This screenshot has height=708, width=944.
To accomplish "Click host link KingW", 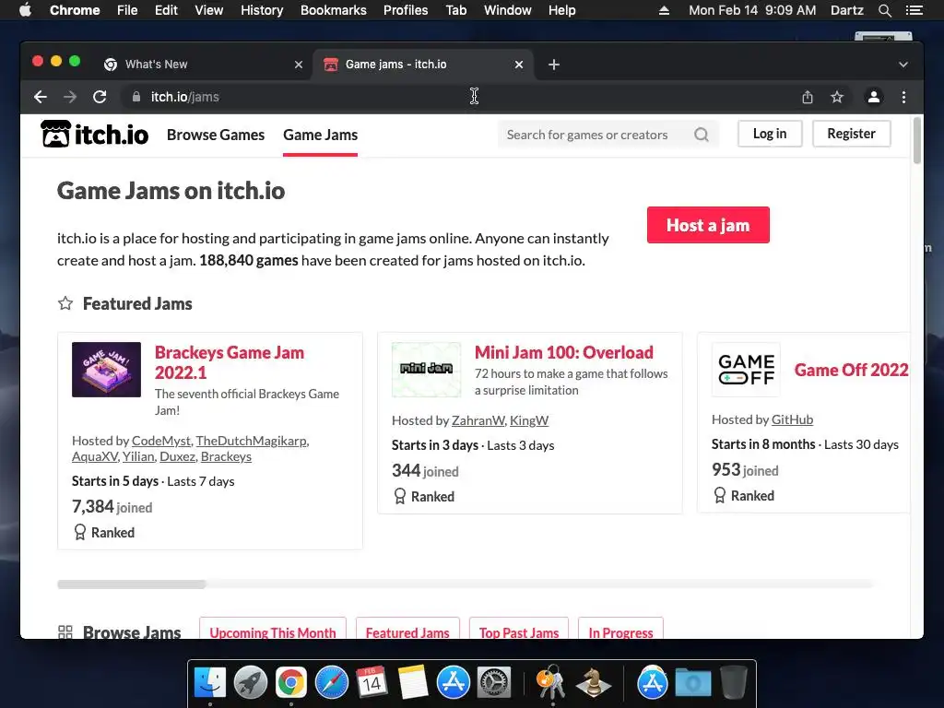I will click(x=529, y=420).
